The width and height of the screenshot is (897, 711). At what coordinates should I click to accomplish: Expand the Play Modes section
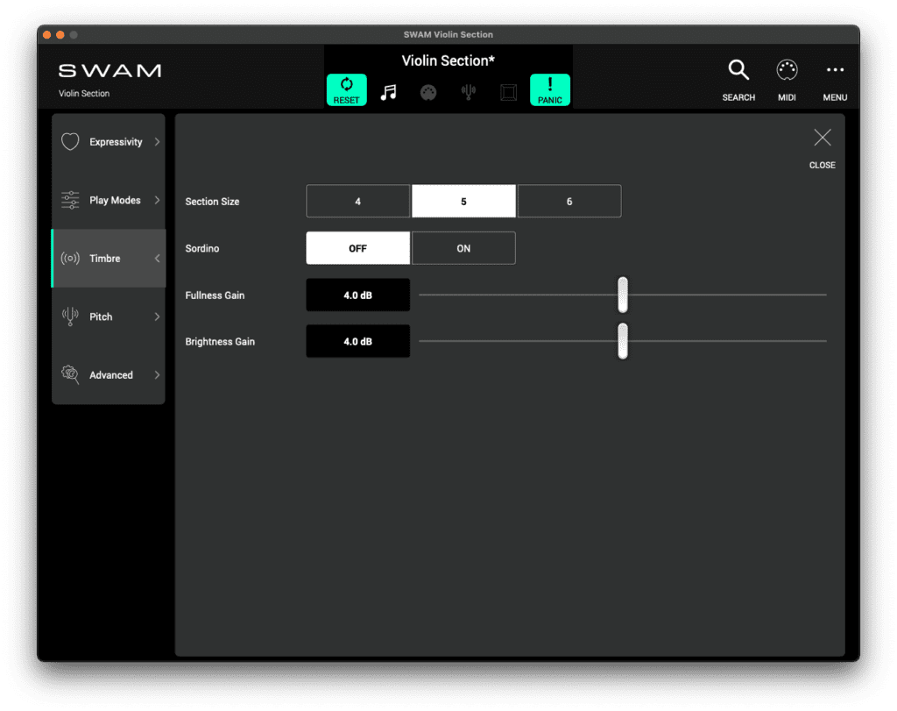coord(108,200)
